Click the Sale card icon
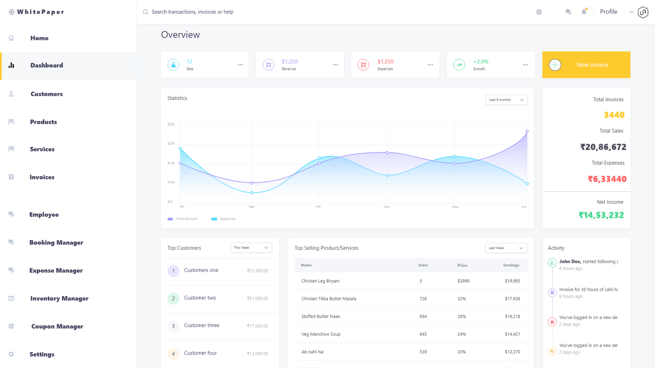 pos(173,65)
